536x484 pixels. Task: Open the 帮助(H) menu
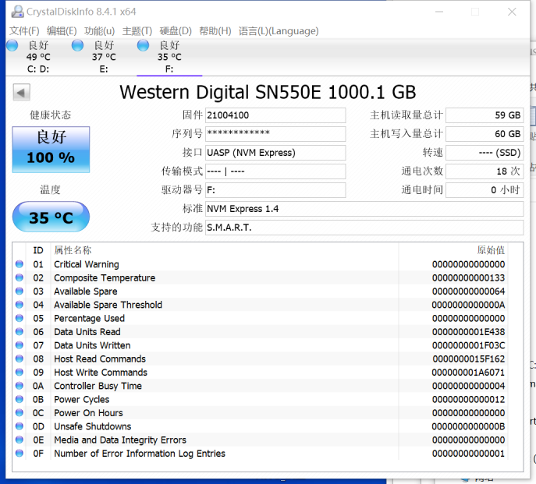click(x=215, y=31)
